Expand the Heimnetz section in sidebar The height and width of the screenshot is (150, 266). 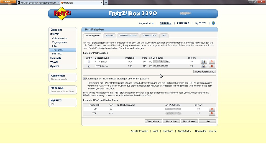point(56,58)
